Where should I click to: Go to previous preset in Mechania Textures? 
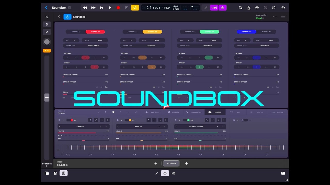click(x=99, y=112)
